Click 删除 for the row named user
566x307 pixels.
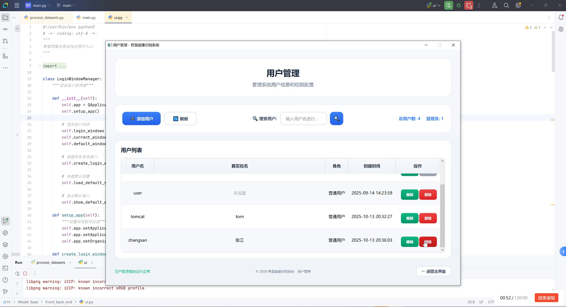[x=428, y=195]
